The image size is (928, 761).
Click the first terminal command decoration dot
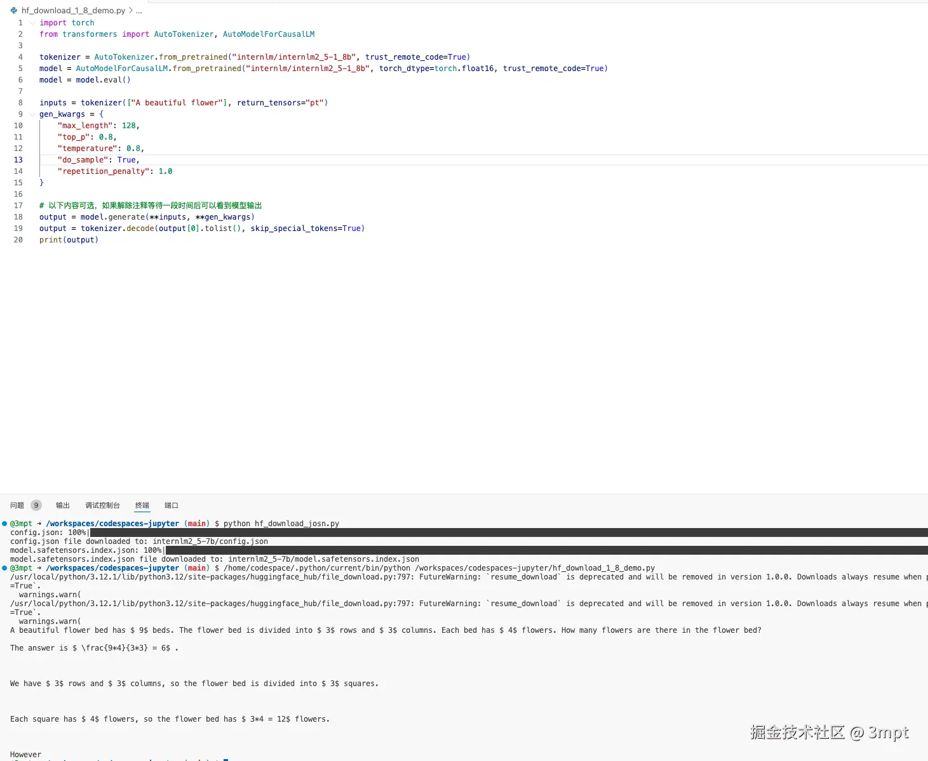pyautogui.click(x=4, y=524)
